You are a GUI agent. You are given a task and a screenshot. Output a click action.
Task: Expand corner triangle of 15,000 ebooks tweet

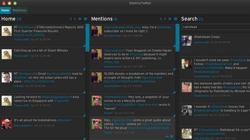[x=174, y=92]
